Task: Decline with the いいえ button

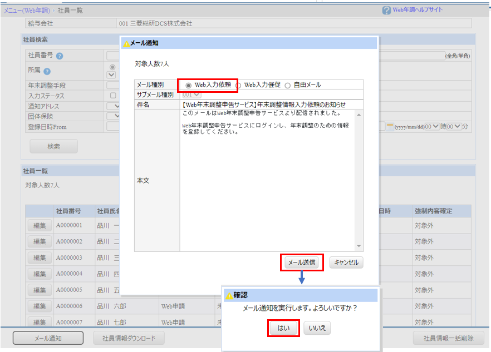Action: pyautogui.click(x=317, y=328)
